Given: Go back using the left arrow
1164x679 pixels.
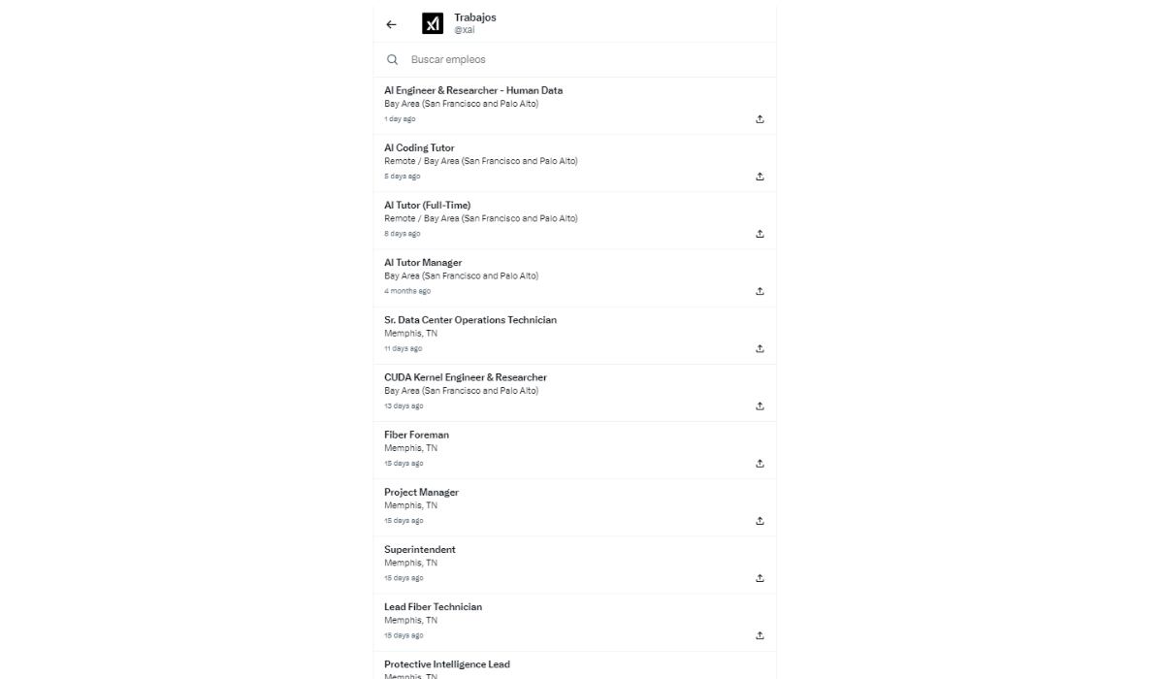Looking at the screenshot, I should click(x=391, y=24).
